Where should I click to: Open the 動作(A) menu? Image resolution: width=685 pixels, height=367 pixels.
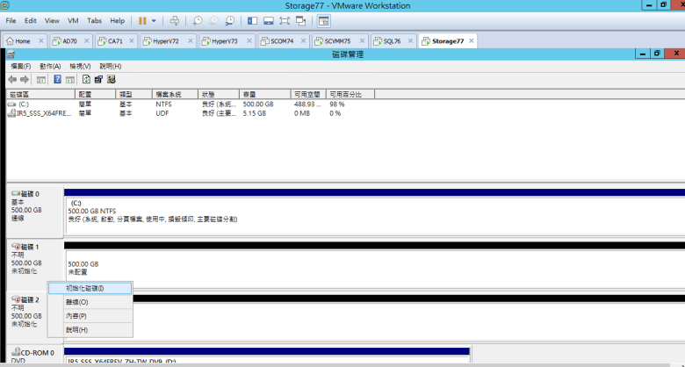click(x=50, y=66)
